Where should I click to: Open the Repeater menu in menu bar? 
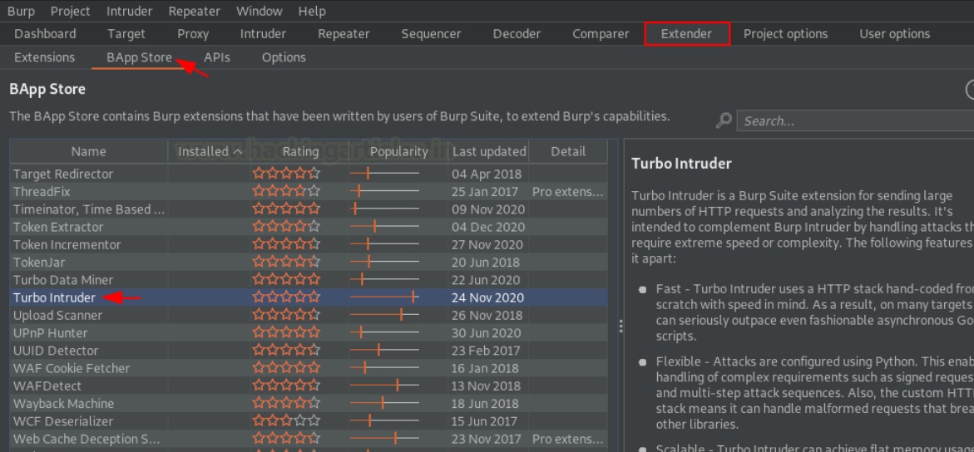click(x=195, y=11)
